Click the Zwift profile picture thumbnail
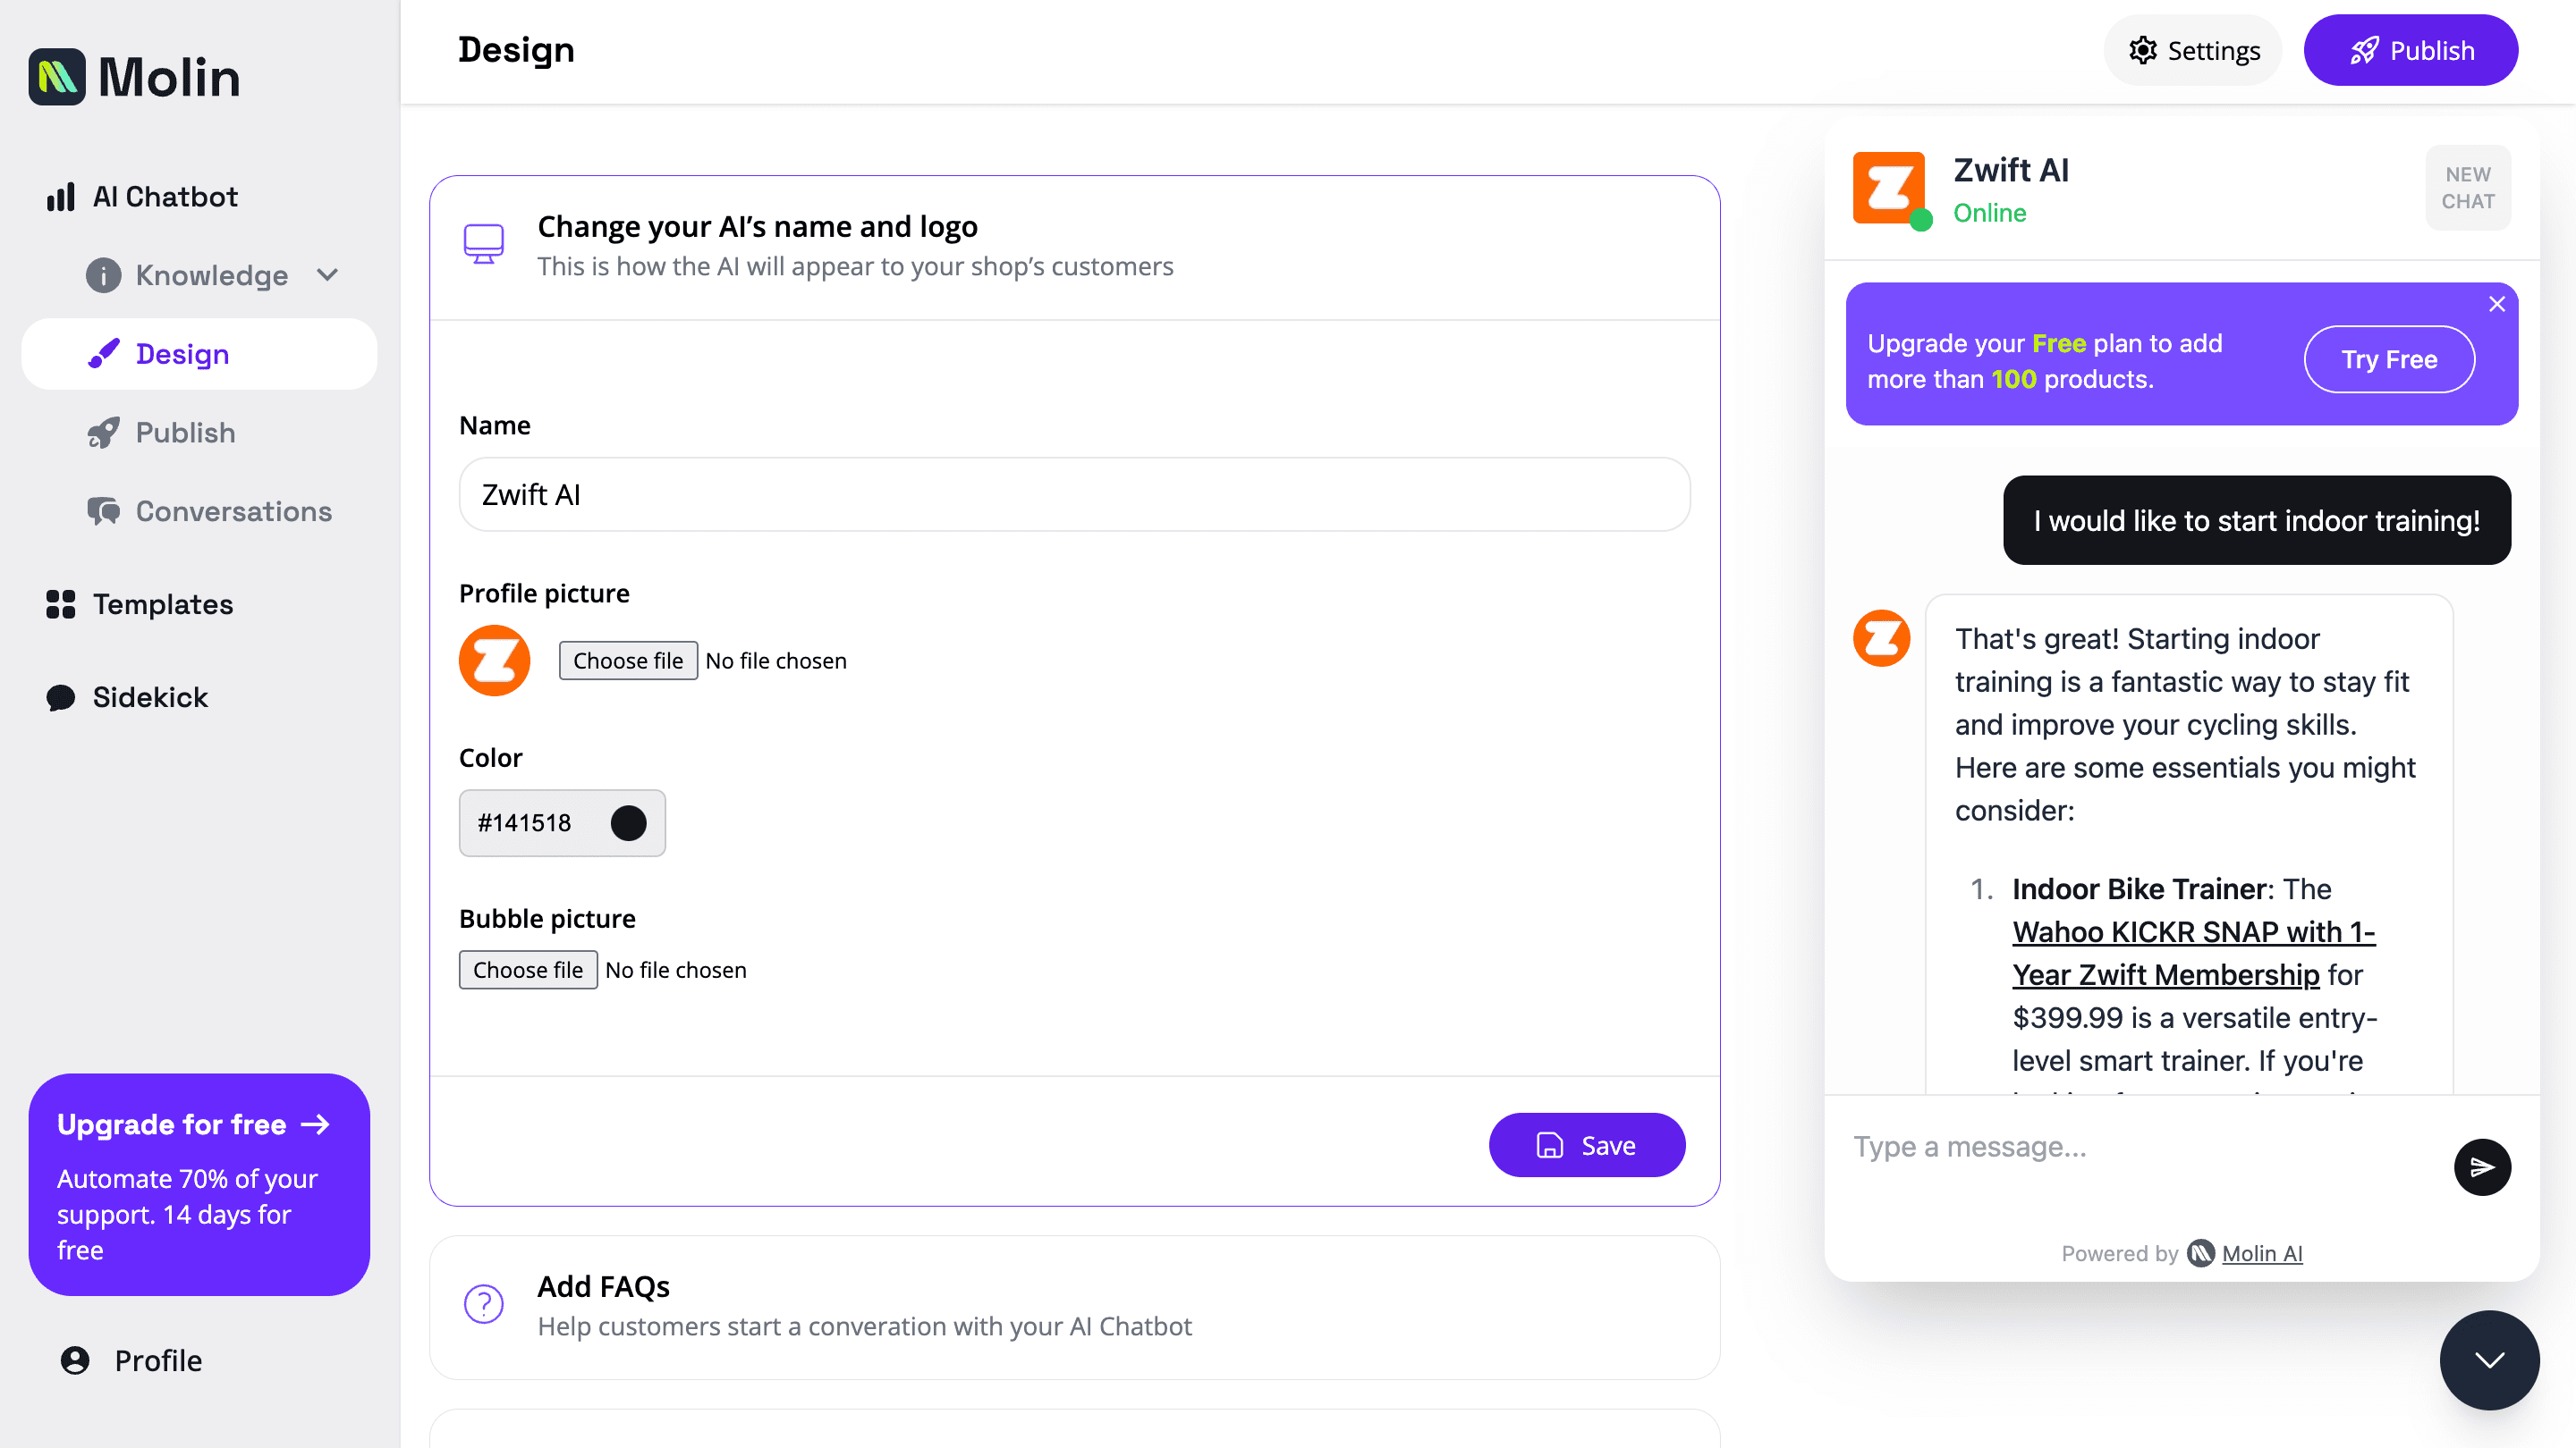Image resolution: width=2576 pixels, height=1448 pixels. [494, 661]
